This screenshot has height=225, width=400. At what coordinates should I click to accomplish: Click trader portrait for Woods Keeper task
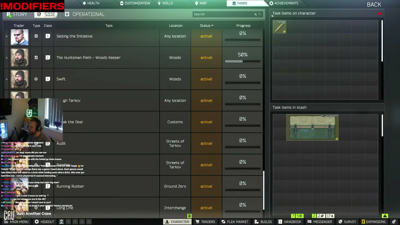click(19, 57)
